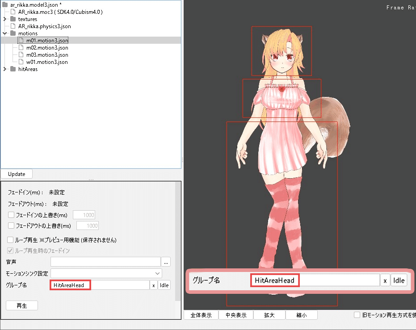Select AR_rikka.physics3.json tree item
The width and height of the screenshot is (416, 330).
point(44,26)
